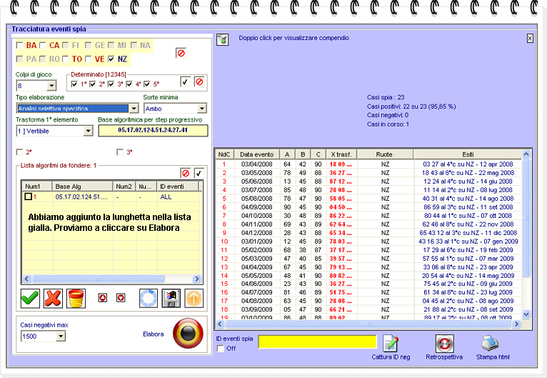The width and height of the screenshot is (547, 378).
Task: Open the Tipo elaborazione dropdown
Action: tap(134, 109)
